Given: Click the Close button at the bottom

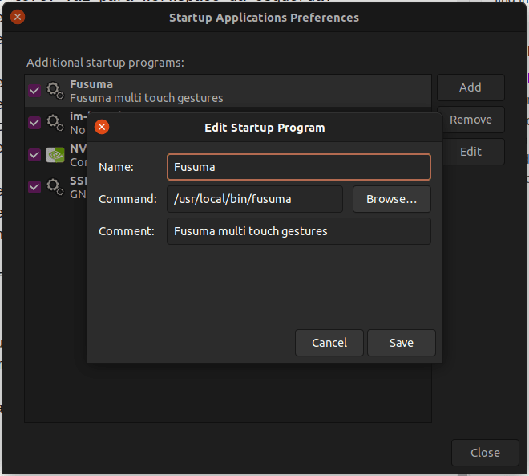Looking at the screenshot, I should [485, 453].
